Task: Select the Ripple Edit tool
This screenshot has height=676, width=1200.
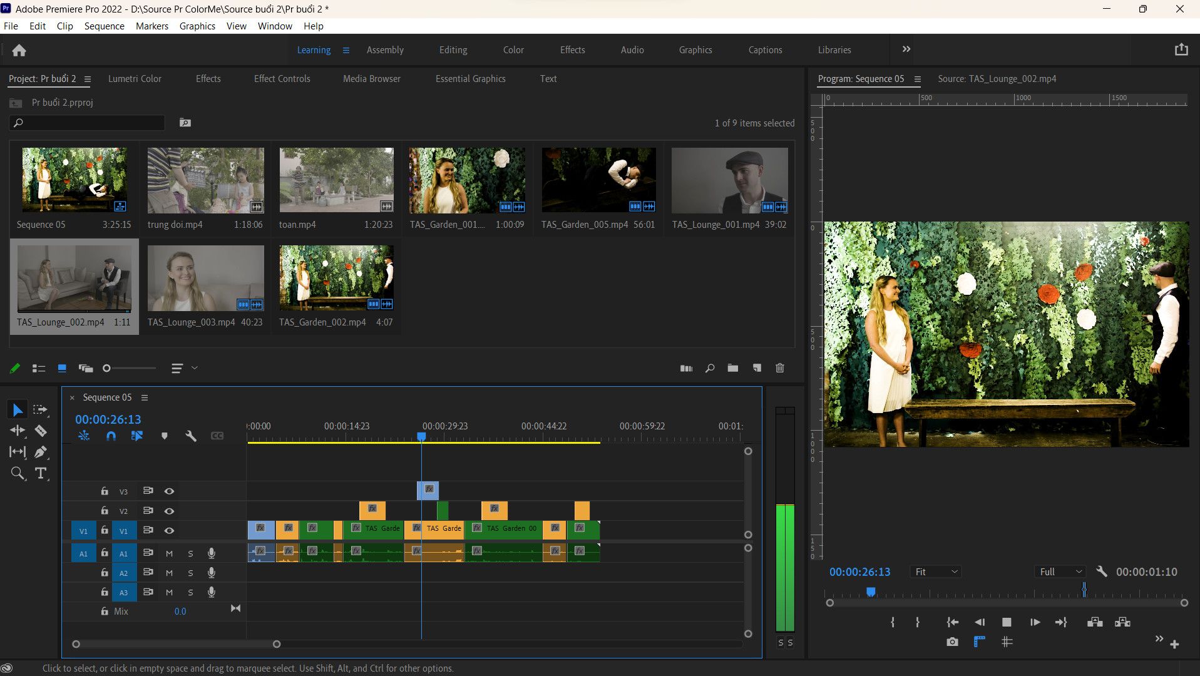Action: tap(18, 431)
